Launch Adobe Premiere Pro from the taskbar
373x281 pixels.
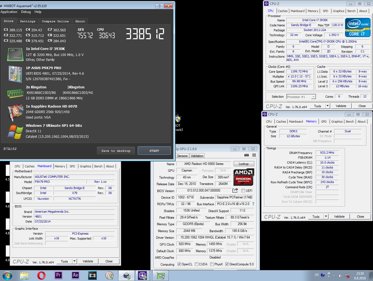coord(58,275)
